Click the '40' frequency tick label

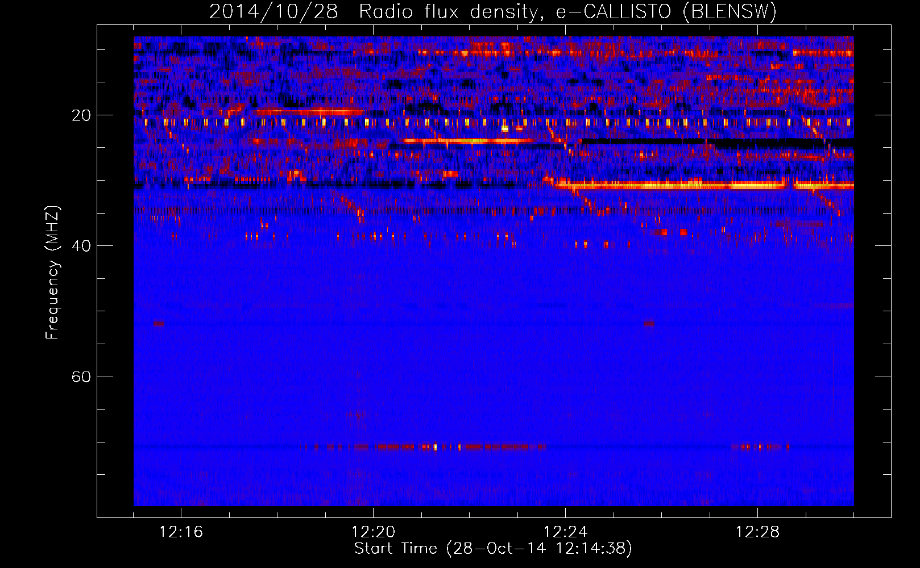tap(81, 246)
